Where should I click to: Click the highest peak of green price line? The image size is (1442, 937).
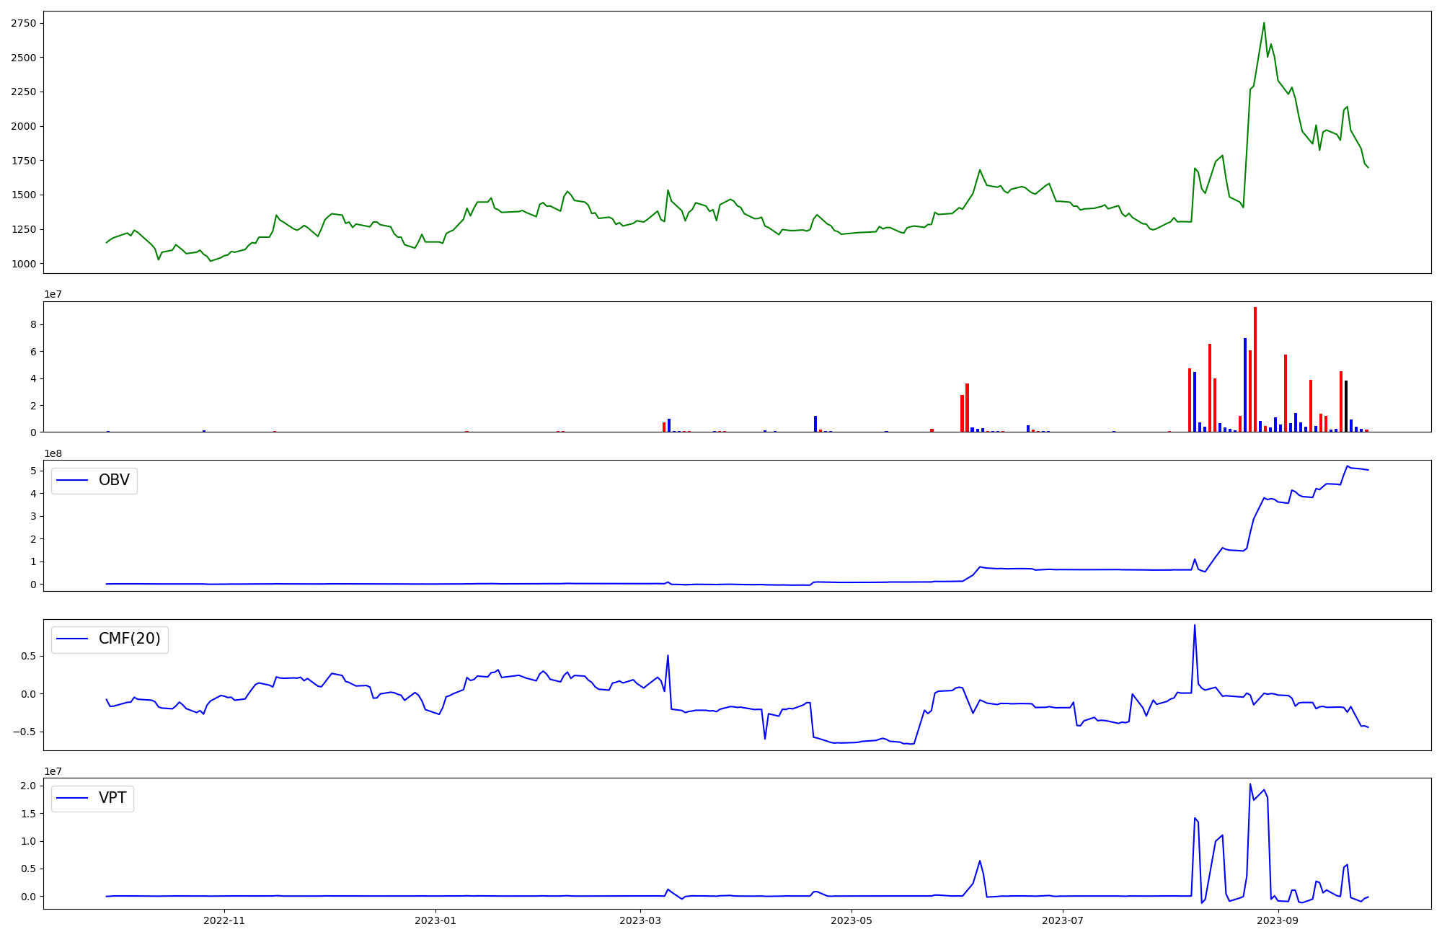pos(1263,24)
